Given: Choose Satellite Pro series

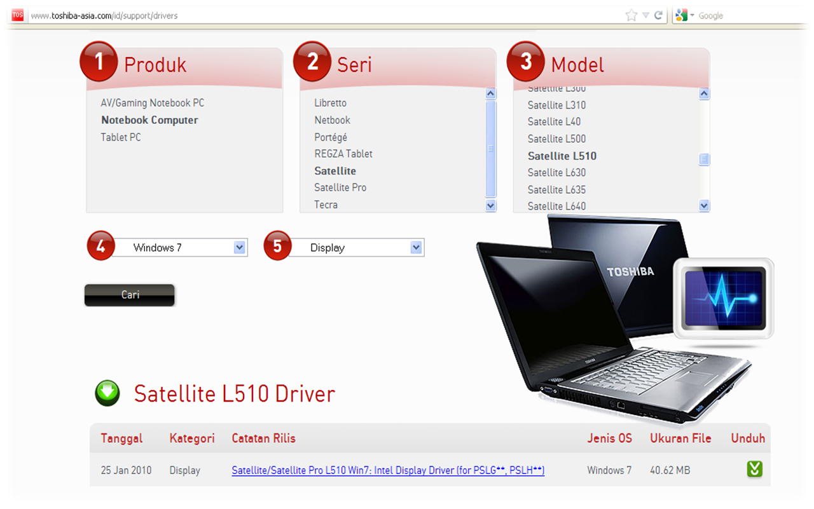Looking at the screenshot, I should pyautogui.click(x=340, y=187).
